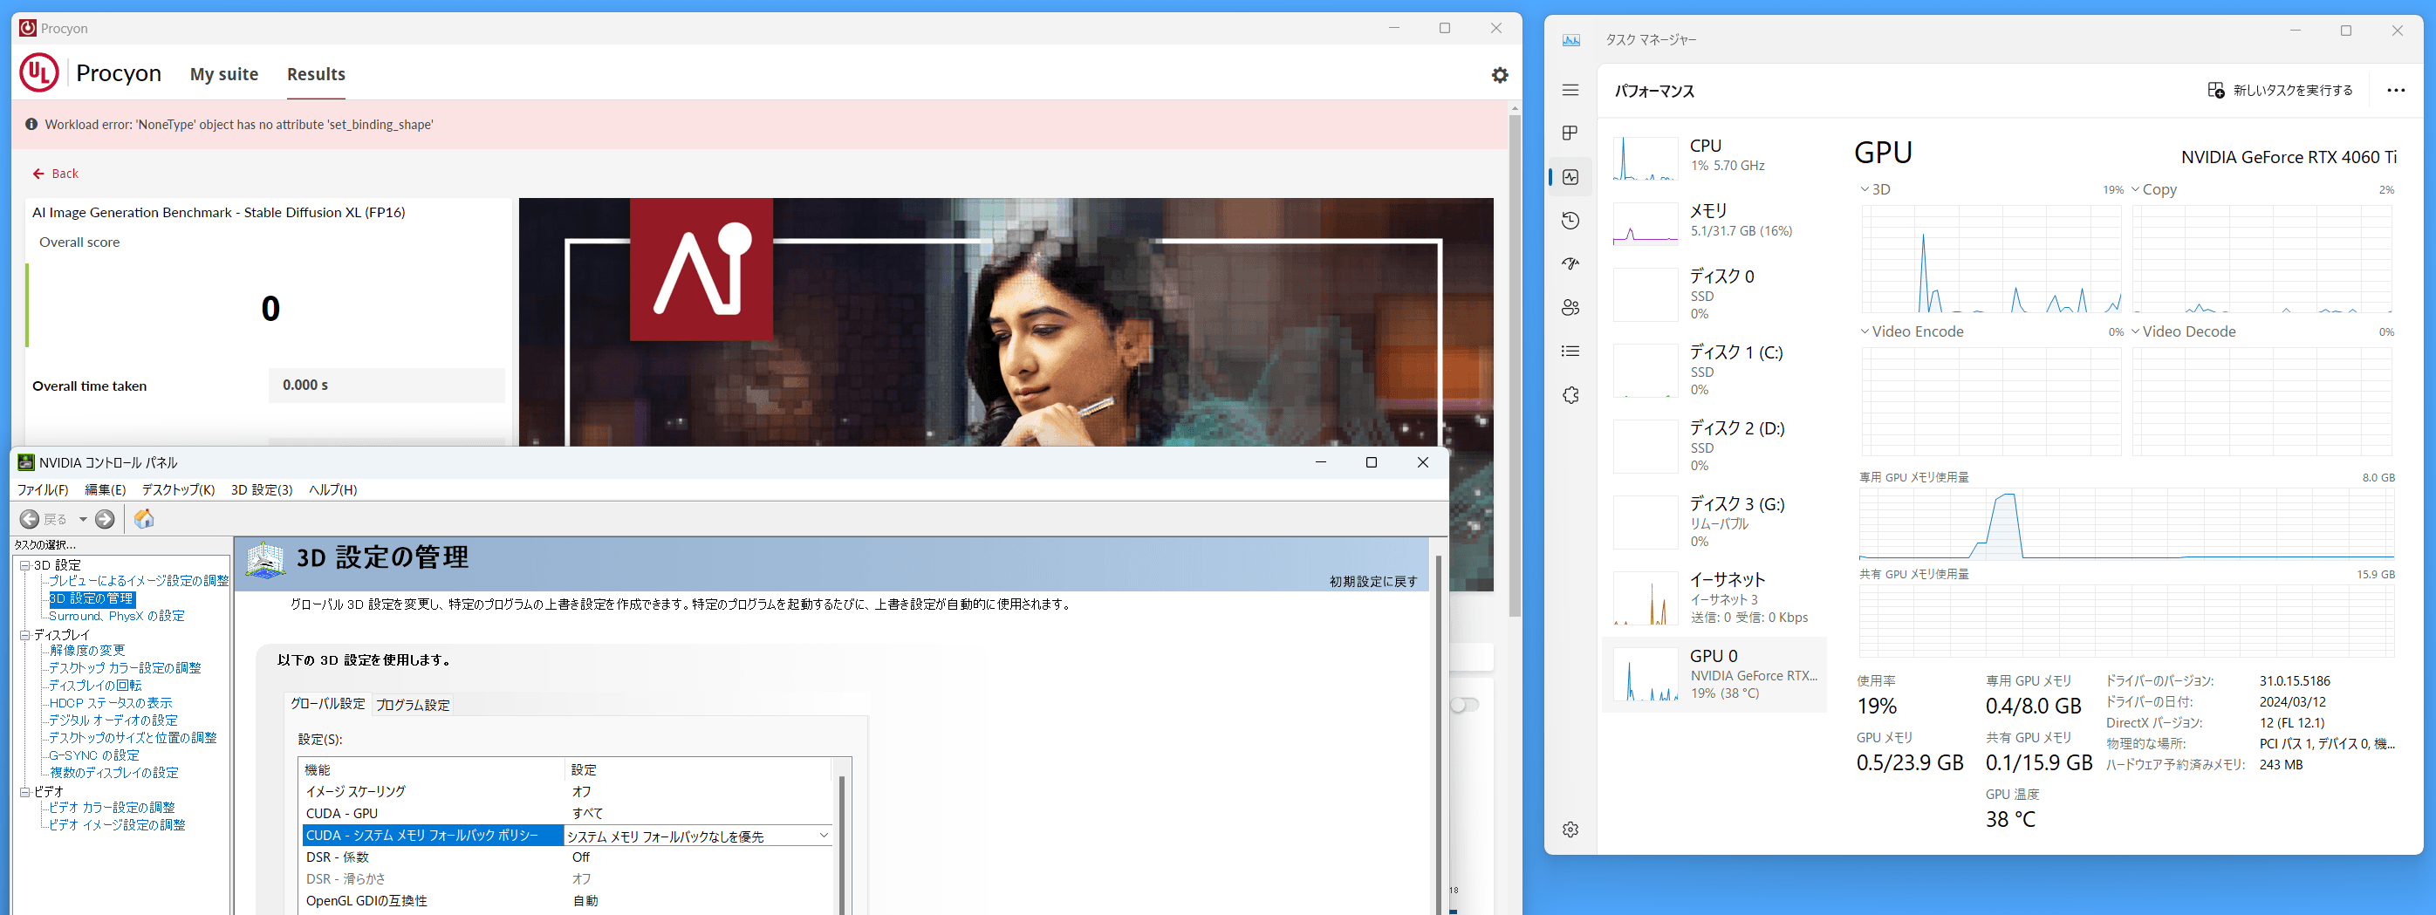Open Task Manager startup apps icon
This screenshot has width=2436, height=915.
pos(1570,263)
